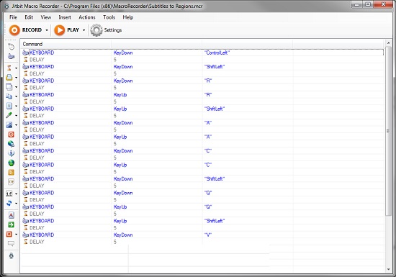Screen dimensions: 396x277
Task: Open dropdown arrow beside the open file icon
Action: click(16, 78)
